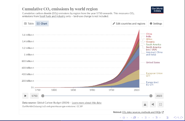
Task: Open the CO₂ data sources, methods and FAQs link
Action: 141,112
